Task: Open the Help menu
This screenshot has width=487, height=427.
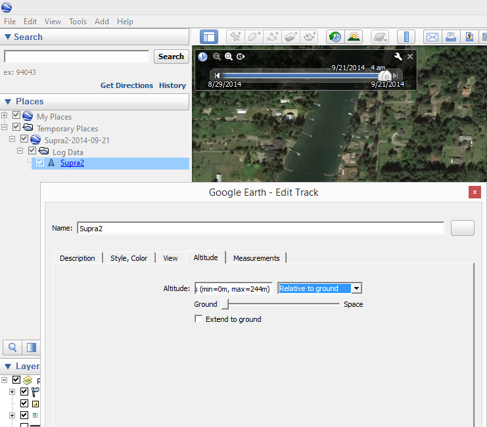Action: (x=125, y=22)
